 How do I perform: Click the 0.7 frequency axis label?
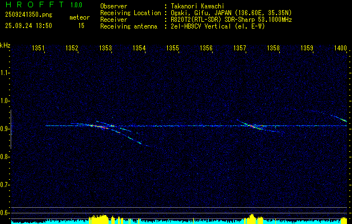point(4,185)
